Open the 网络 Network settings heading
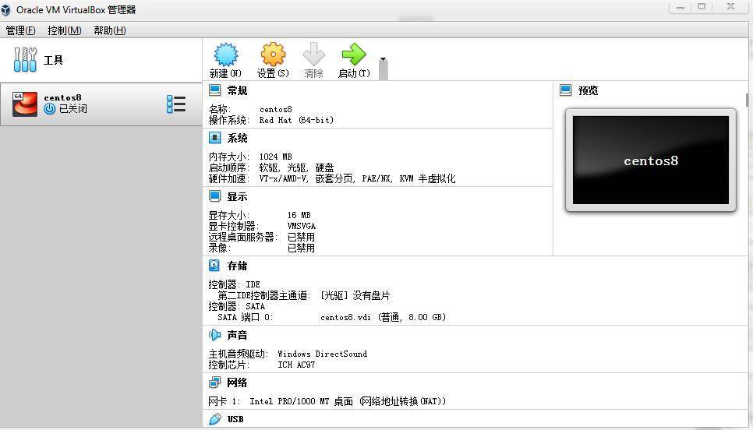Viewport: 753px width, 430px height. point(237,382)
